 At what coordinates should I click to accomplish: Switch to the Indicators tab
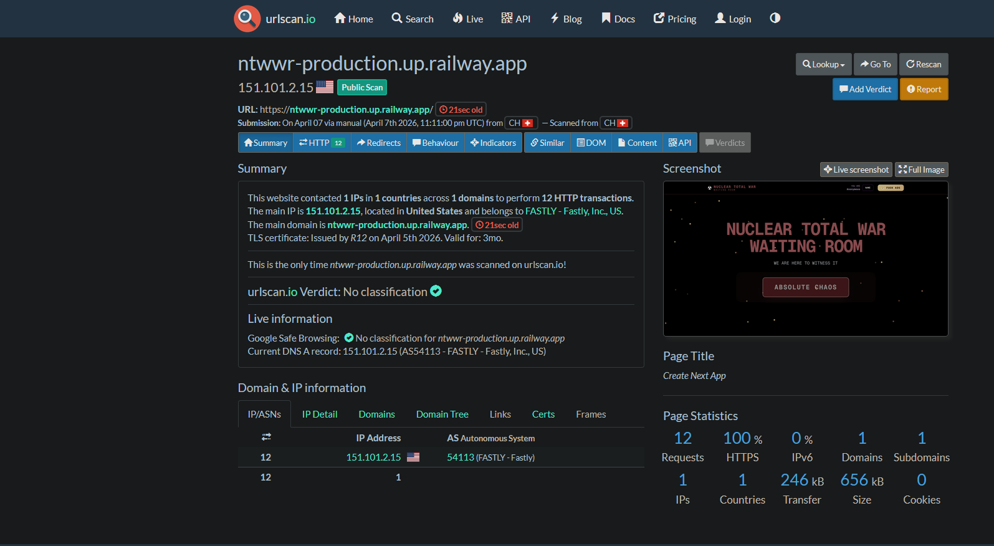[x=494, y=143]
